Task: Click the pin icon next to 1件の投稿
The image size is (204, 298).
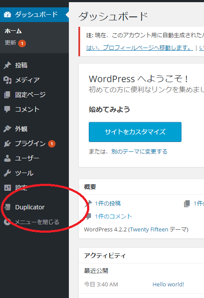Action: pyautogui.click(x=88, y=204)
